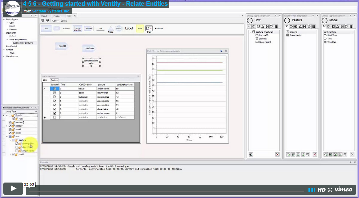Open the diagram tab list dropdown arrow

click(x=242, y=16)
